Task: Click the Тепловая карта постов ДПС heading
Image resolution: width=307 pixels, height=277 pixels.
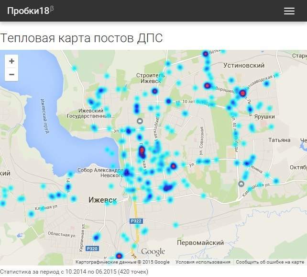Action: click(x=81, y=38)
